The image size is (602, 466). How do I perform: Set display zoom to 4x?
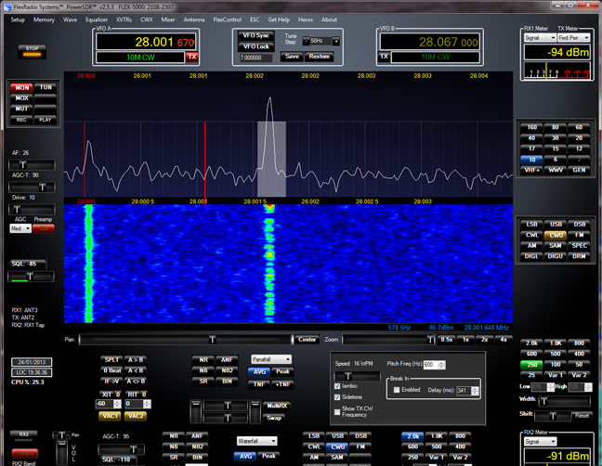coord(504,340)
